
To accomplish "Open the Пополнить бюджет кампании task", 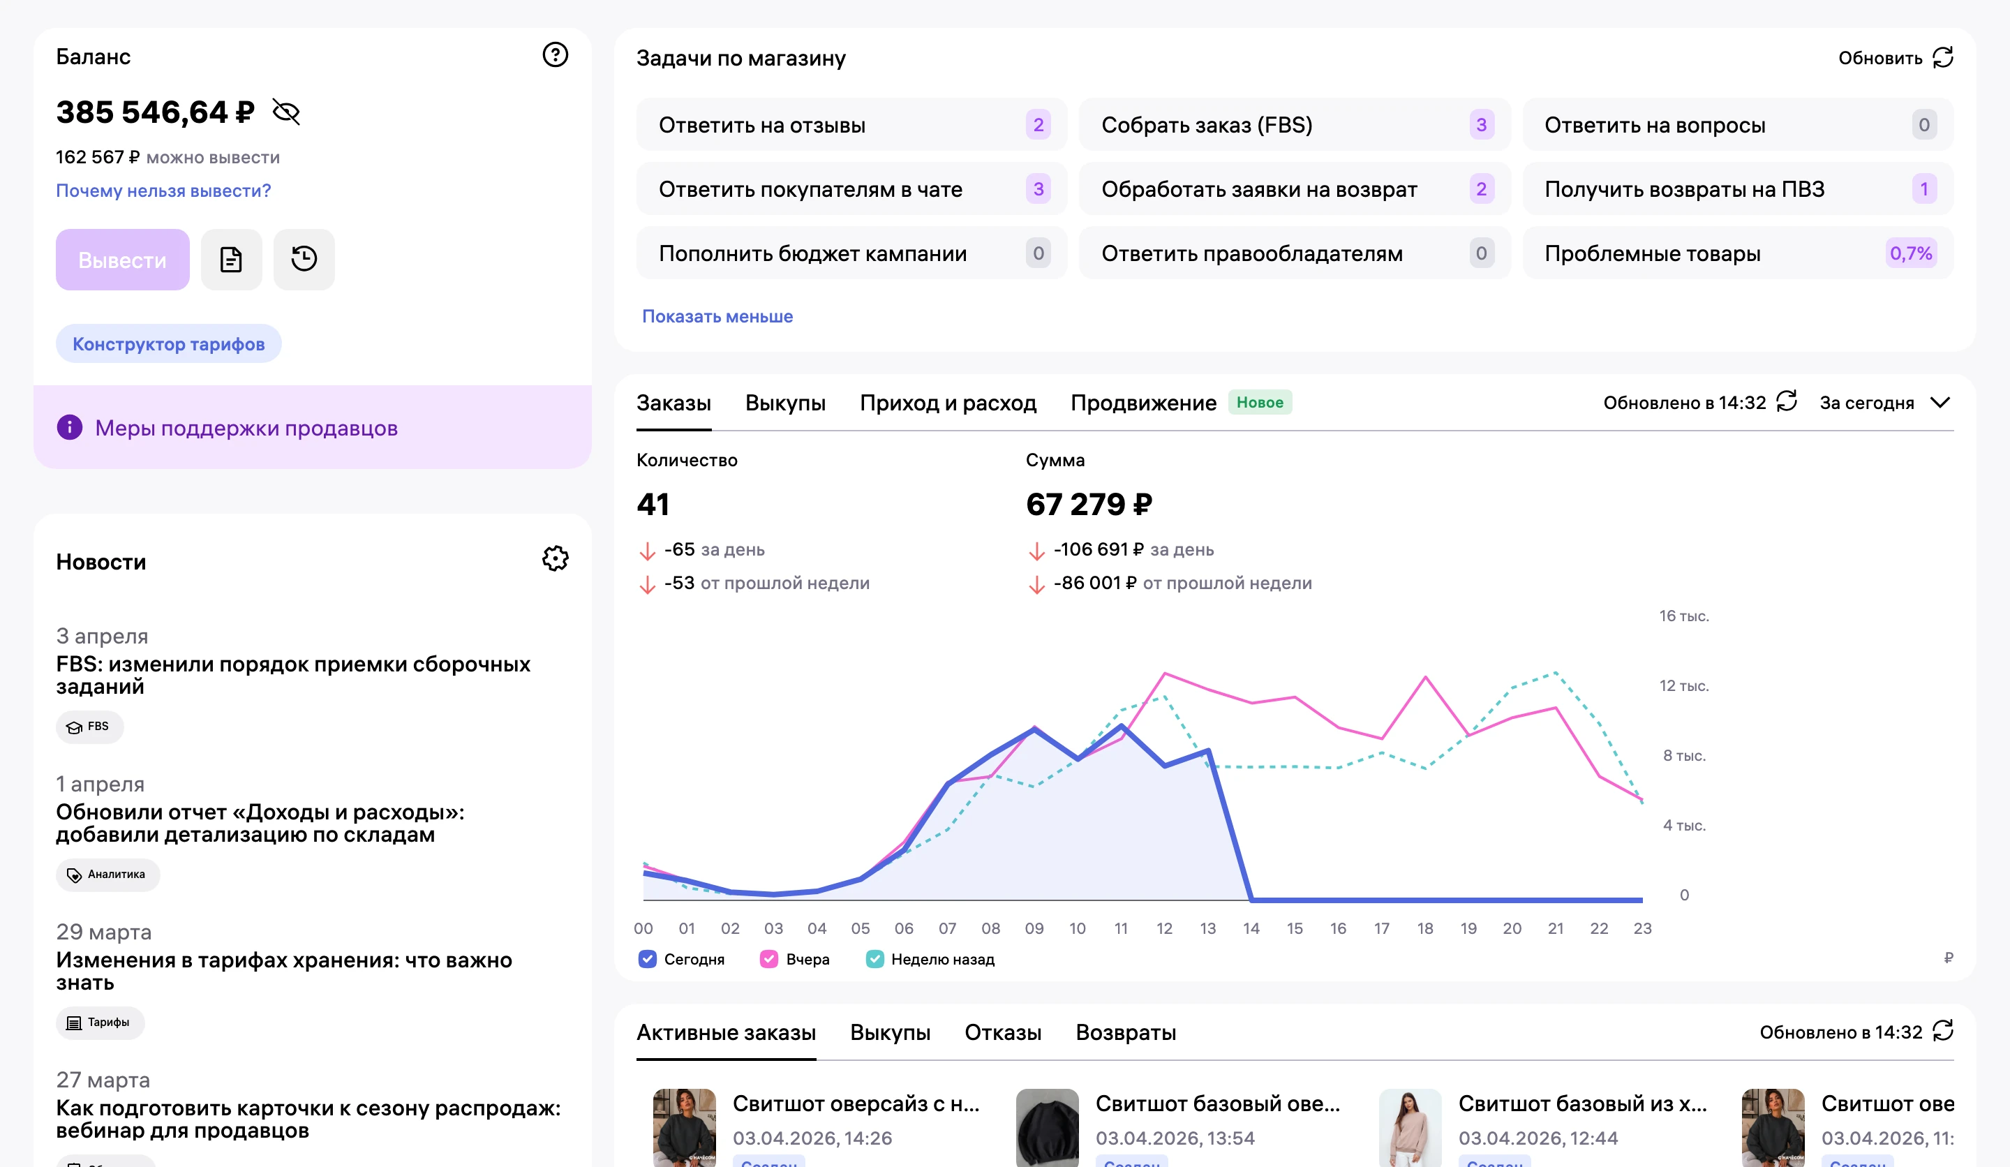I will pos(851,253).
